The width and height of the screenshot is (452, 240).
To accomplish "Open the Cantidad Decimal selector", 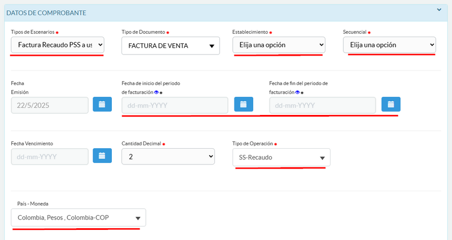I will tap(168, 156).
